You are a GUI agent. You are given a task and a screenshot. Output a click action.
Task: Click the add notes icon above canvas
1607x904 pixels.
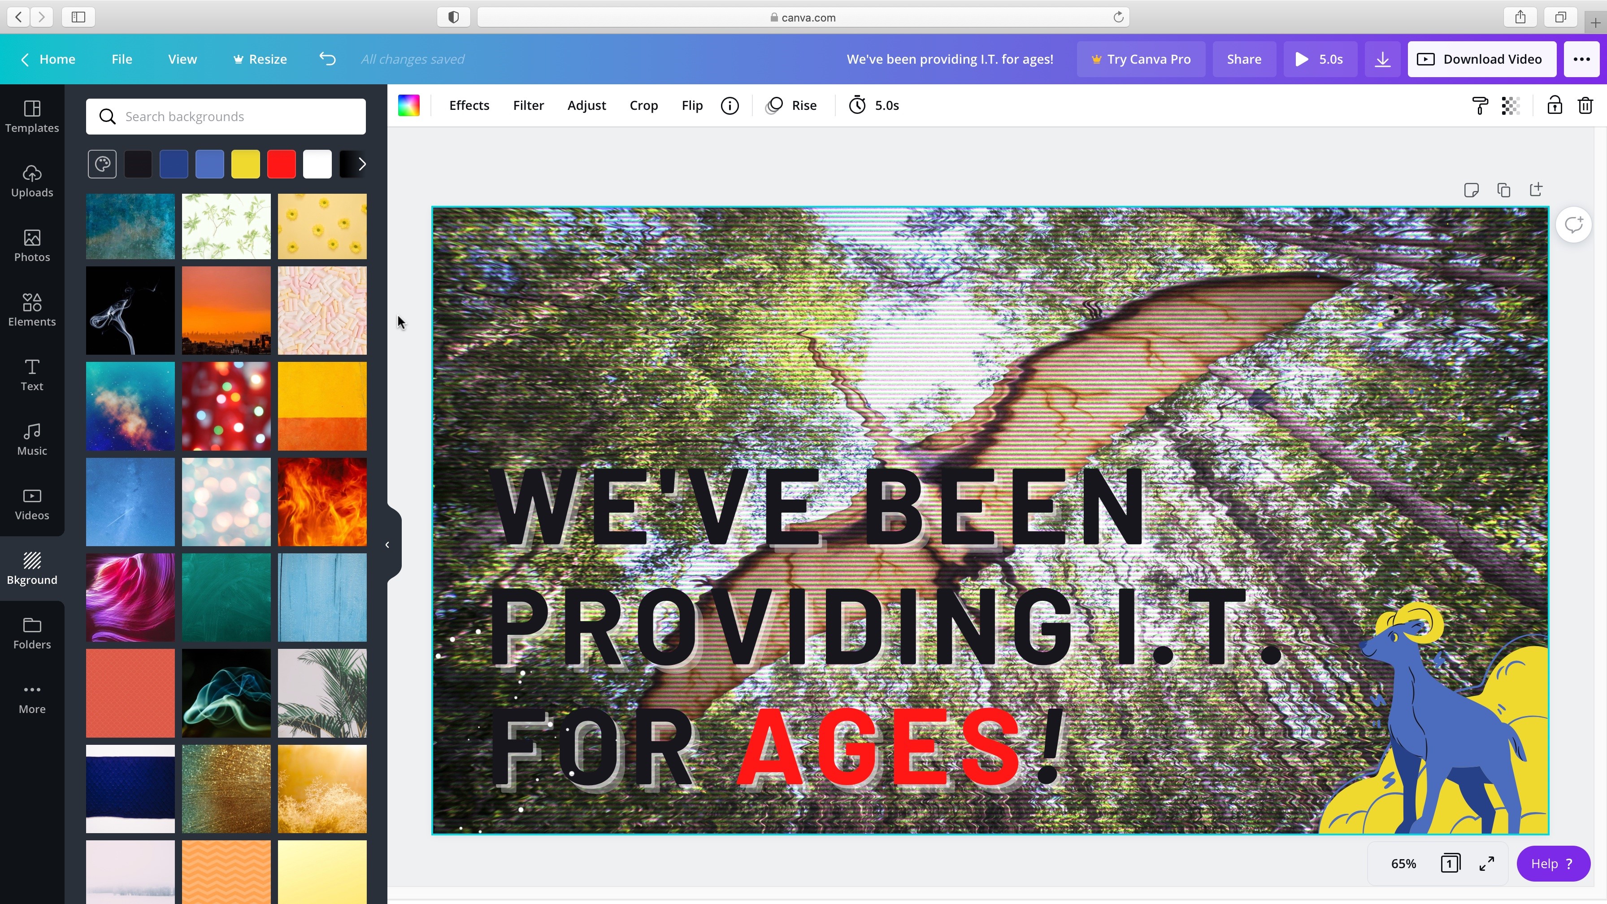pyautogui.click(x=1471, y=190)
